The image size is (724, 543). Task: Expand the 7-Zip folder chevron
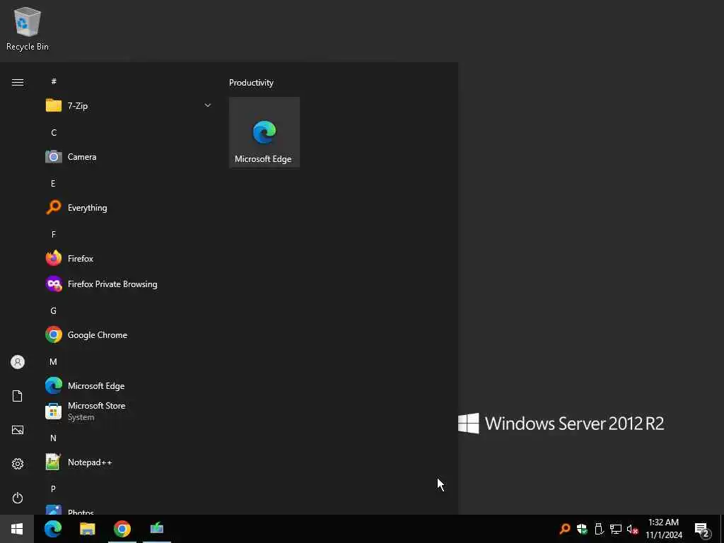pyautogui.click(x=208, y=105)
